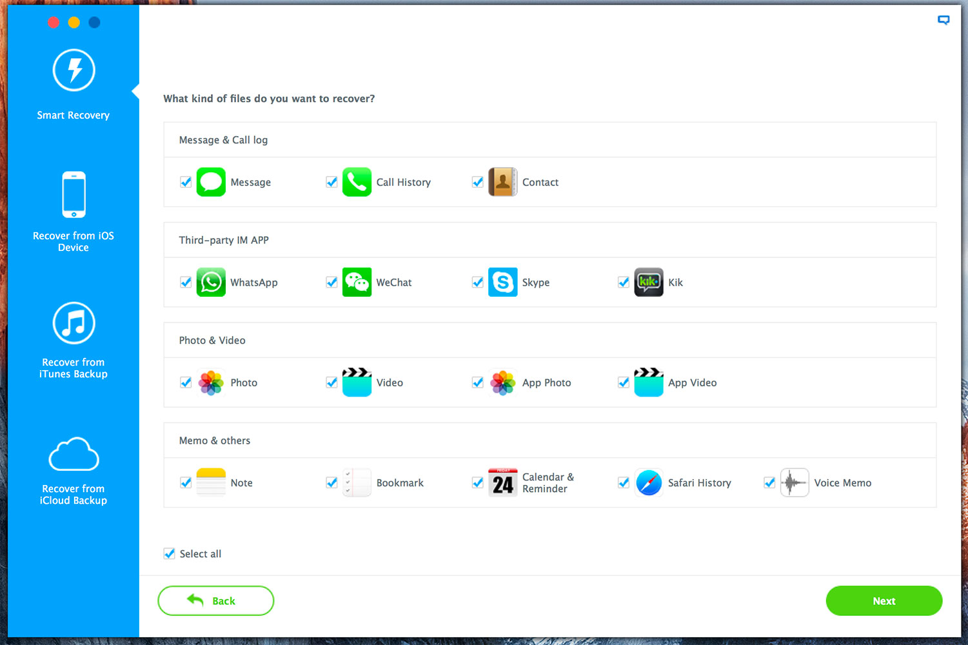Click the blue zoom window button
This screenshot has height=645, width=968.
tap(94, 23)
